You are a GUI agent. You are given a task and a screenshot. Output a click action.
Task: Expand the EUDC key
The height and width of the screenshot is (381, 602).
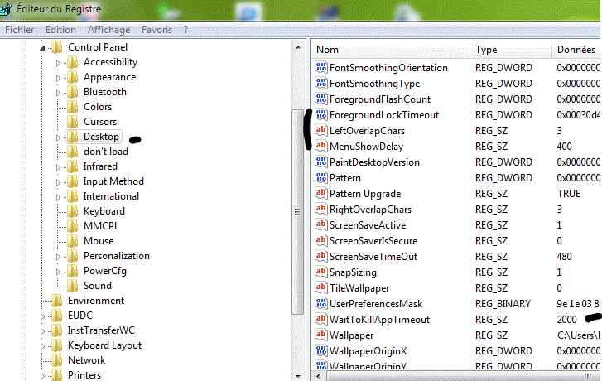click(42, 316)
